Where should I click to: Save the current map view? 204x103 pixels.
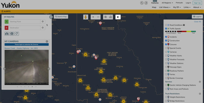pos(105,17)
